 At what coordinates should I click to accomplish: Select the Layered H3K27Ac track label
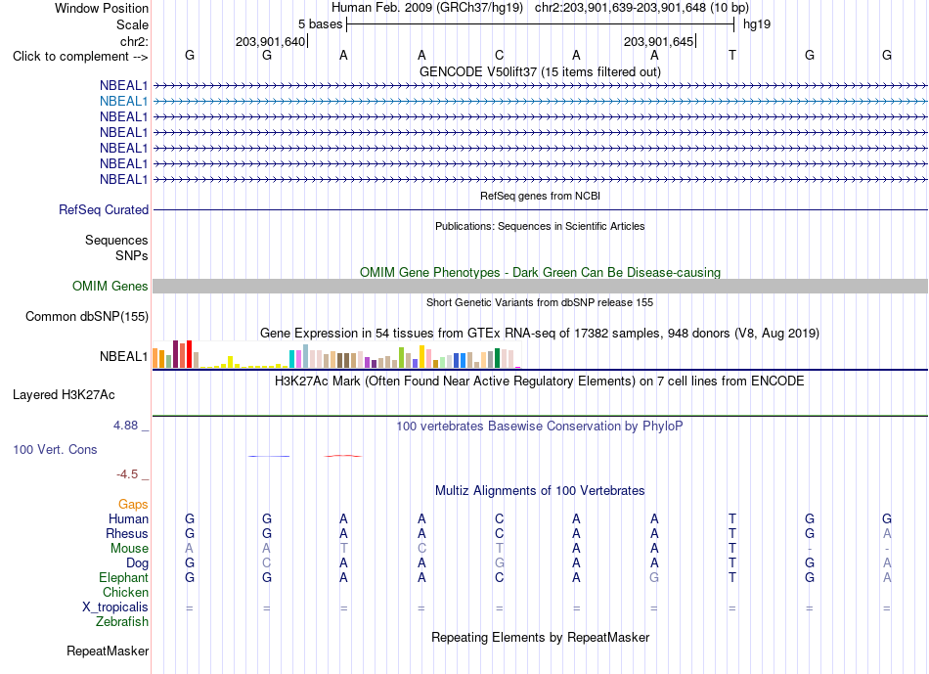64,395
